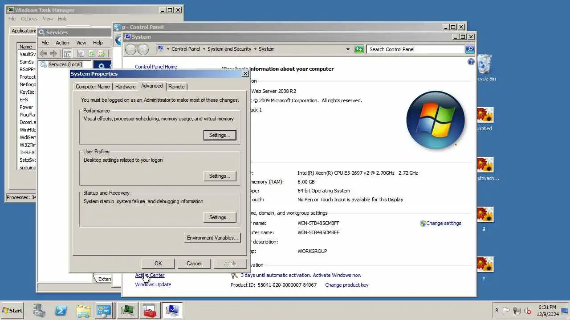This screenshot has width=570, height=320.
Task: Click Cancel in System Properties
Action: point(194,264)
